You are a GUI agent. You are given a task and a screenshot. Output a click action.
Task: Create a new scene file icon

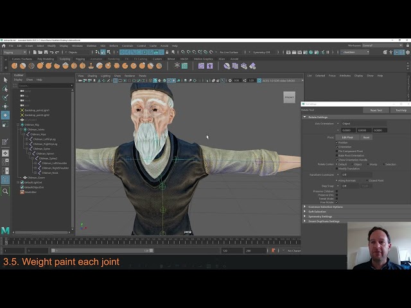coord(35,52)
